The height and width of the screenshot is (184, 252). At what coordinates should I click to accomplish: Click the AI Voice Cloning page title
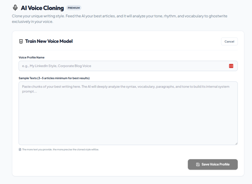click(x=42, y=8)
